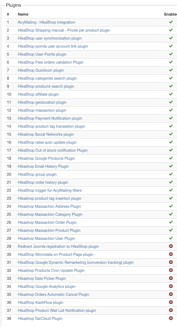Toggle enabled state of HikaShop massaction plugin
The image size is (177, 327).
171,110
